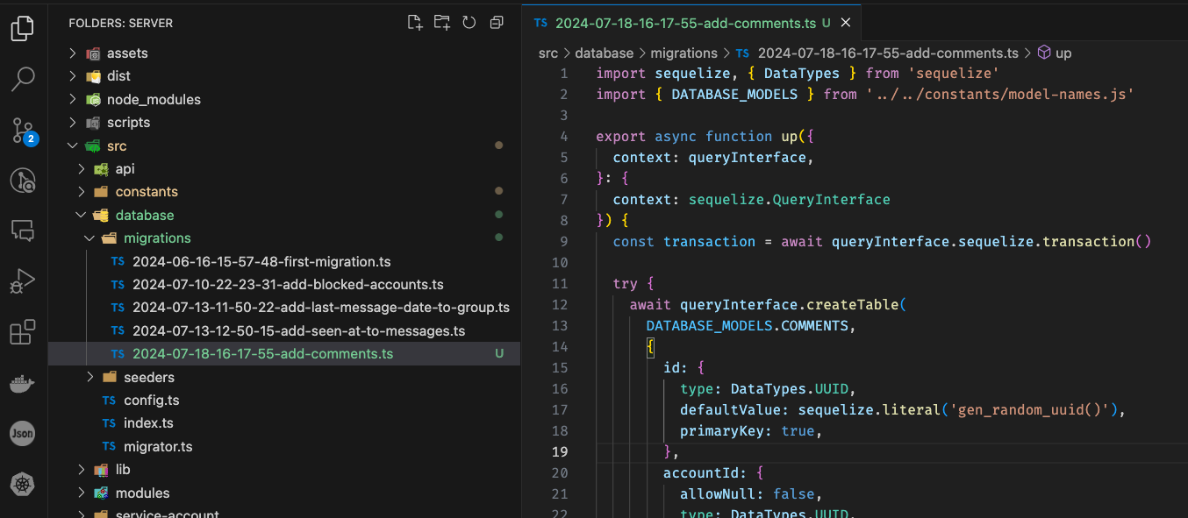Expand the api folder
1188x518 pixels.
click(x=284, y=169)
